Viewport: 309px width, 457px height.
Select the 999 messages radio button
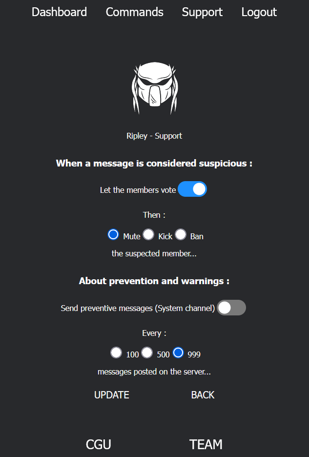point(178,353)
